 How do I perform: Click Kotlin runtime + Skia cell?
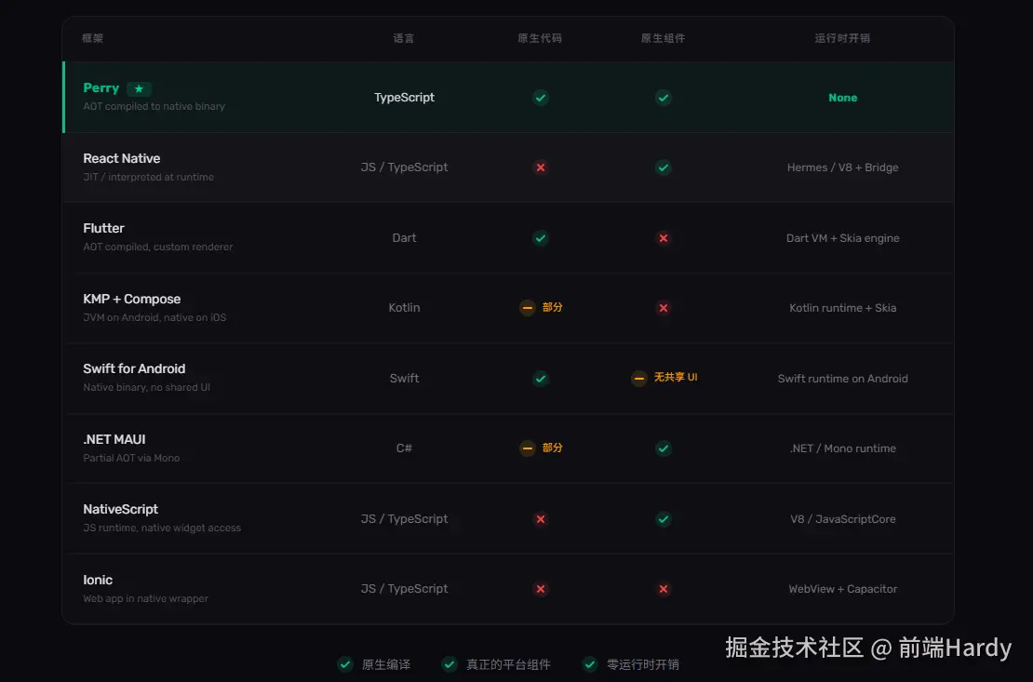point(842,308)
